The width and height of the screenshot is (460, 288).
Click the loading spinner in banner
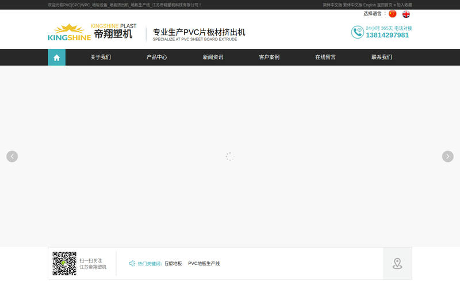[230, 156]
